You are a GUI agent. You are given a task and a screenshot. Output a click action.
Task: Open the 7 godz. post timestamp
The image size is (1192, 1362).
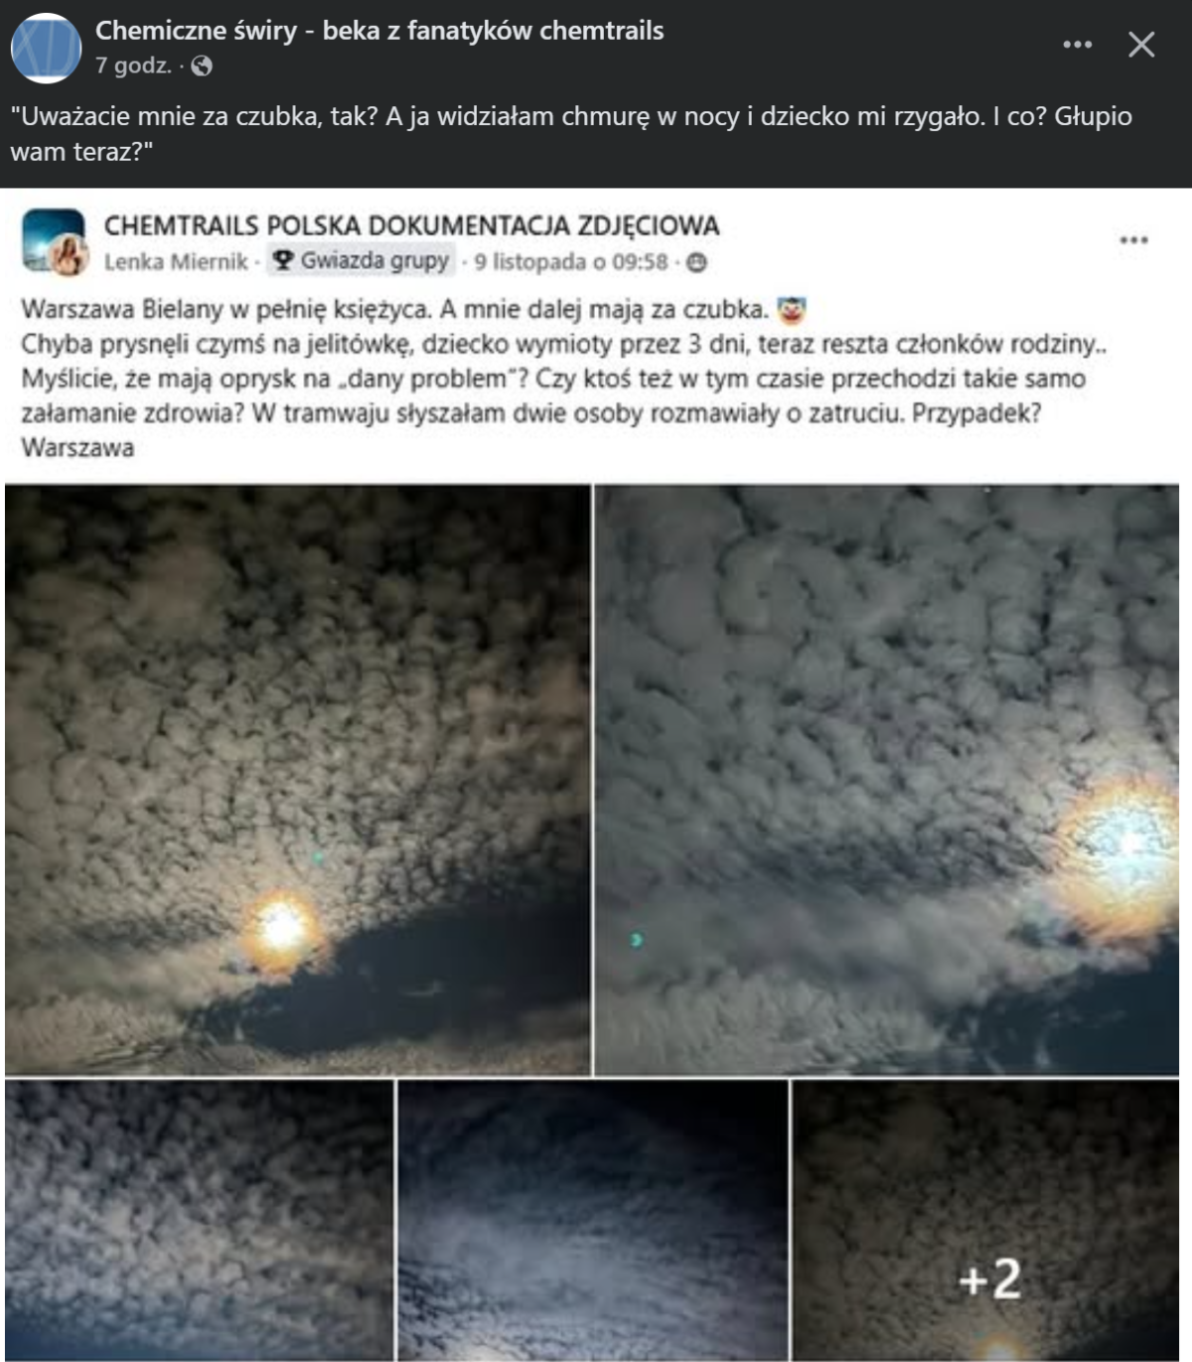pos(133,66)
